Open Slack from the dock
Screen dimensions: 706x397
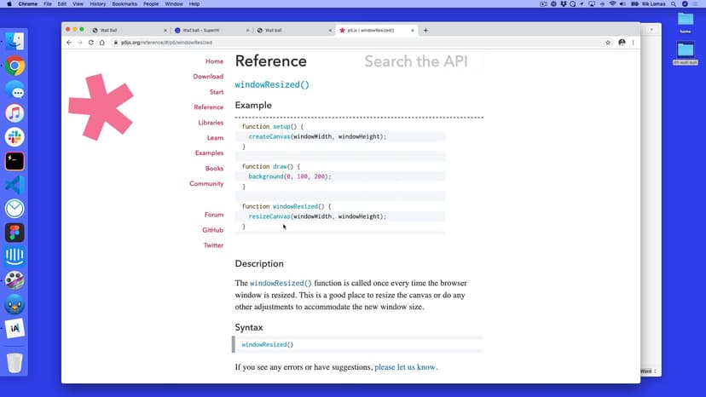(14, 137)
